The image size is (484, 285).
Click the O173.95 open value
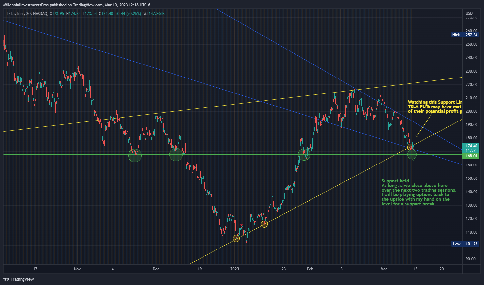pos(57,14)
